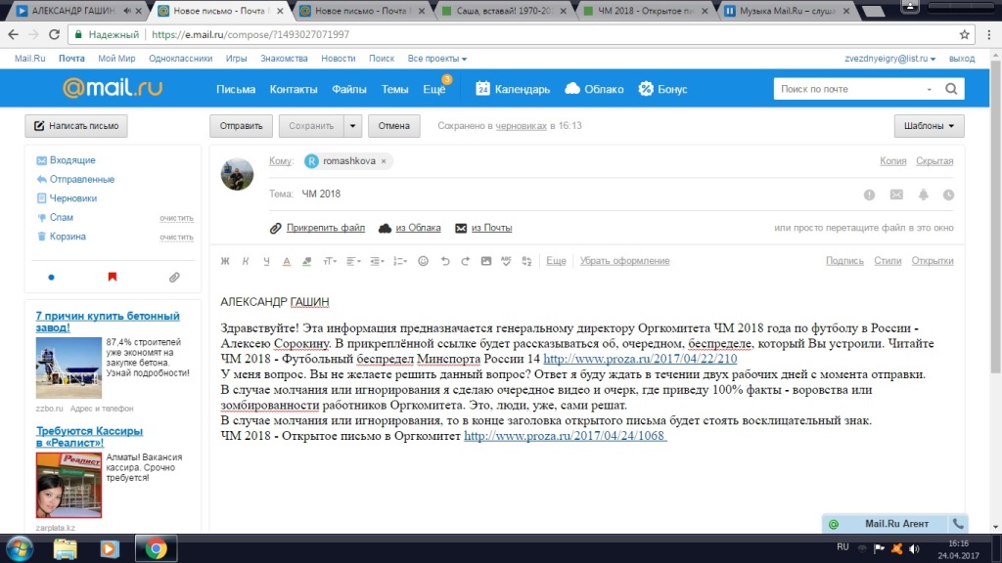
Task: Apply bold formatting (Ж icon)
Action: 225,261
